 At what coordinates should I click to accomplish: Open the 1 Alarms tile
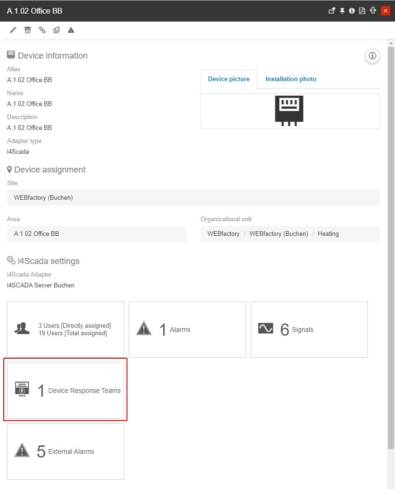187,330
